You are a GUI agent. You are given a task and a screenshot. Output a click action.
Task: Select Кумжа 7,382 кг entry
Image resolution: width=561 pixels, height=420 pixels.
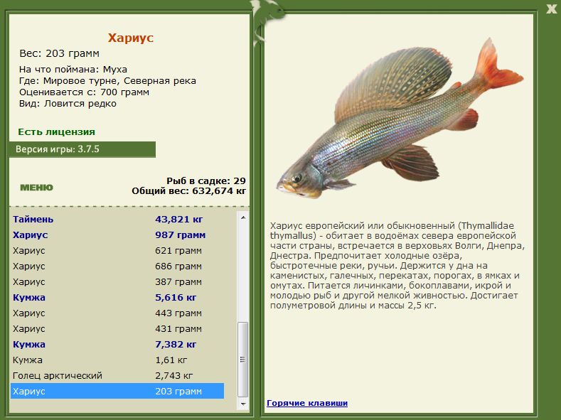pyautogui.click(x=117, y=344)
